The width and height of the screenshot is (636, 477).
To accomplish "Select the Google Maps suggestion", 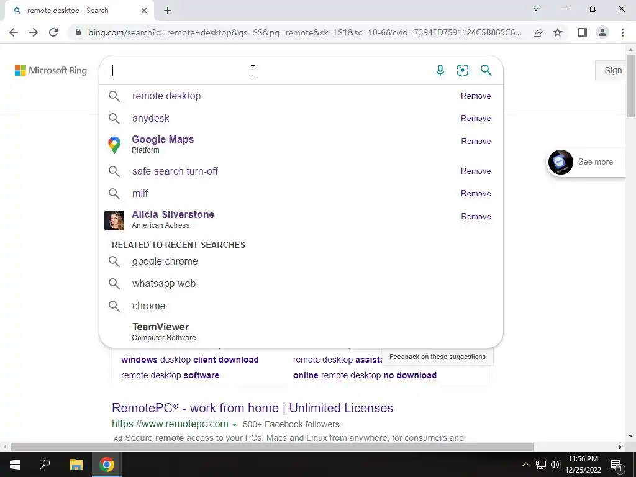I will 301,144.
